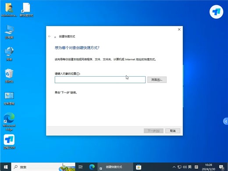Open Microsoft Store from the taskbar
This screenshot has width=228, height=171.
pos(139,167)
